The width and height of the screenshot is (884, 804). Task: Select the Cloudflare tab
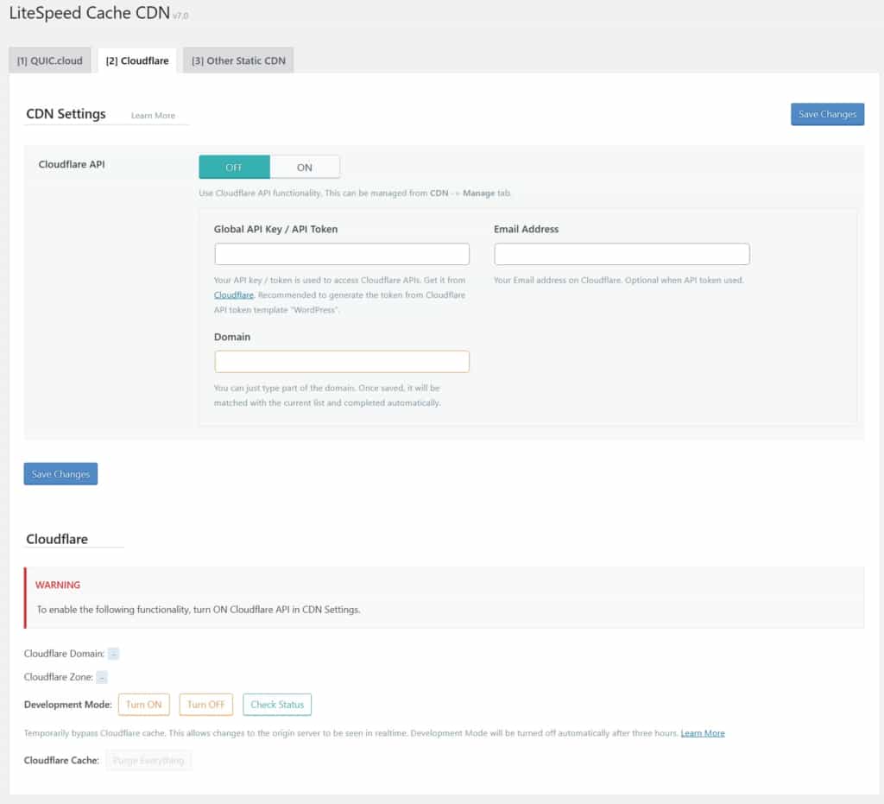point(136,60)
